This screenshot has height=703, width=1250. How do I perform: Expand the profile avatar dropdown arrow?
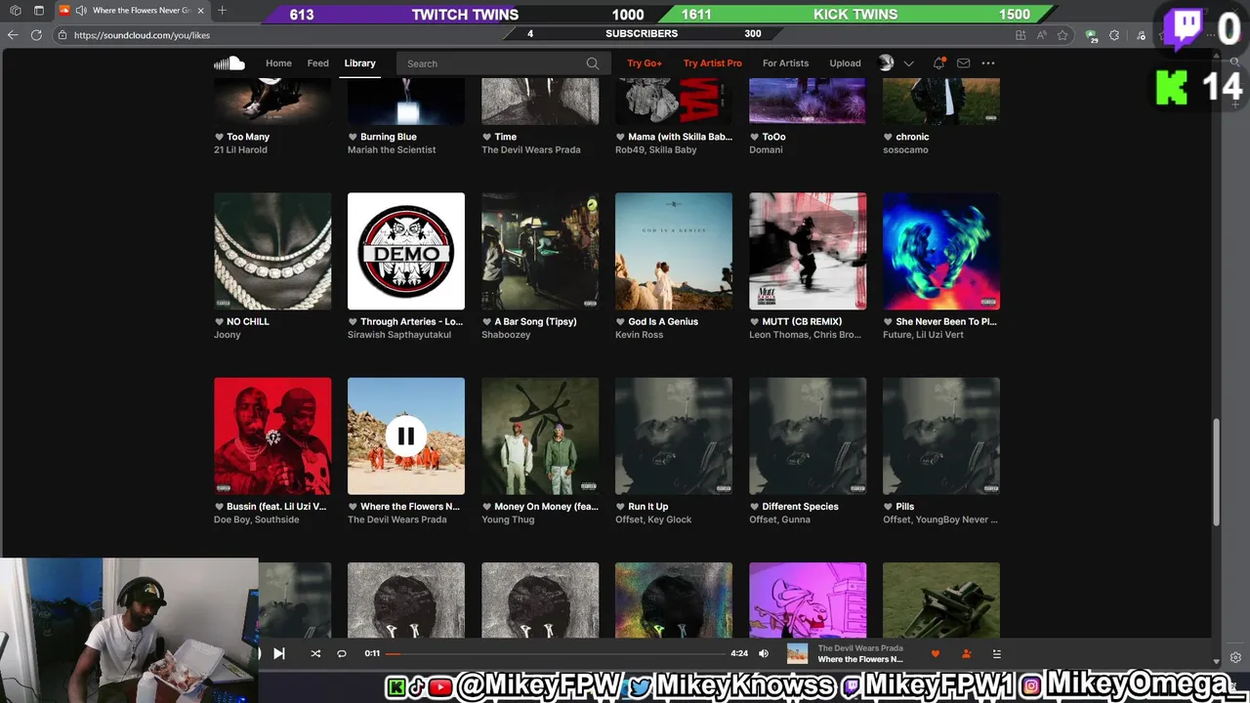click(908, 63)
